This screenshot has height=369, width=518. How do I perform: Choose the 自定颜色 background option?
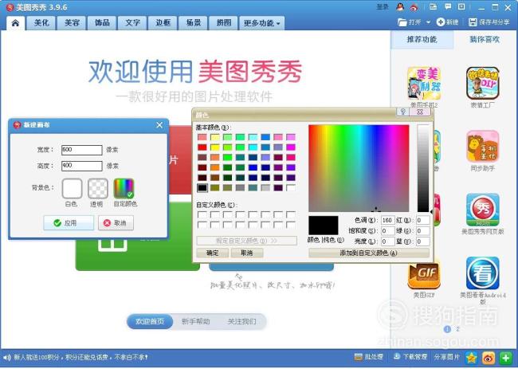[124, 188]
